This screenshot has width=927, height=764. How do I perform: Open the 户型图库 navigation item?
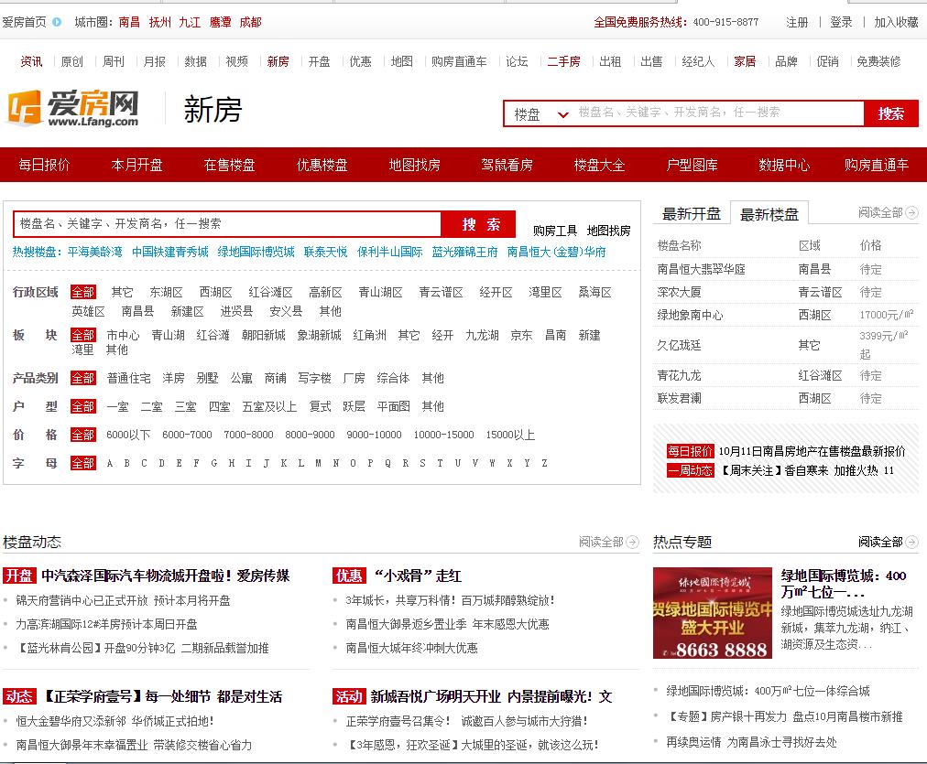click(693, 165)
